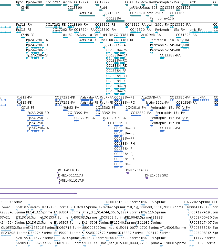The width and height of the screenshot is (218, 247).
Task: Select the CG31898 gene label
Action: point(183,7)
